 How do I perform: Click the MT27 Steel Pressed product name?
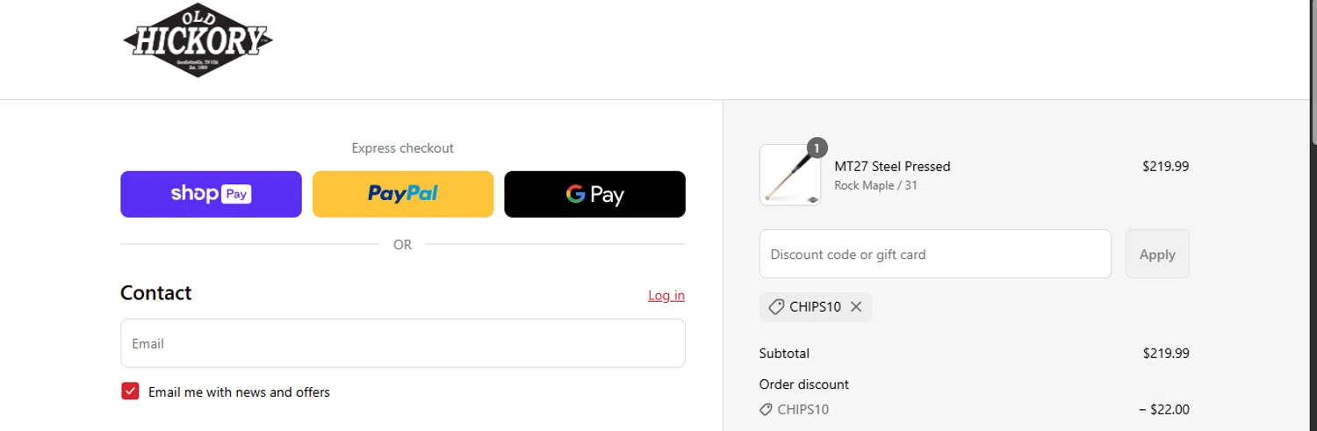[x=892, y=166]
